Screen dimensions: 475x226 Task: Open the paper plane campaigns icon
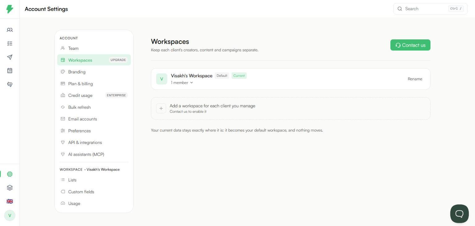10,57
